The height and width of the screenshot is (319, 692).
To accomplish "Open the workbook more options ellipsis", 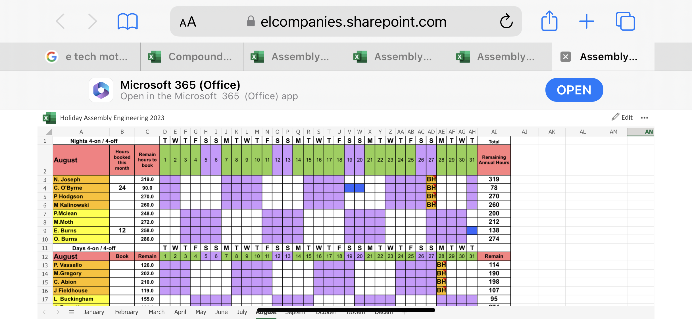I will point(644,118).
